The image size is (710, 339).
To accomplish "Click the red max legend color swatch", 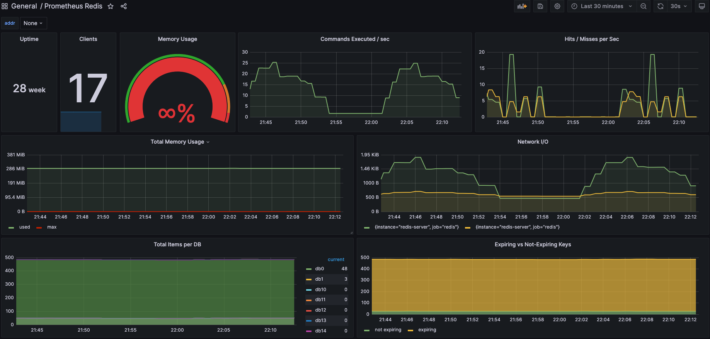I will tap(39, 227).
